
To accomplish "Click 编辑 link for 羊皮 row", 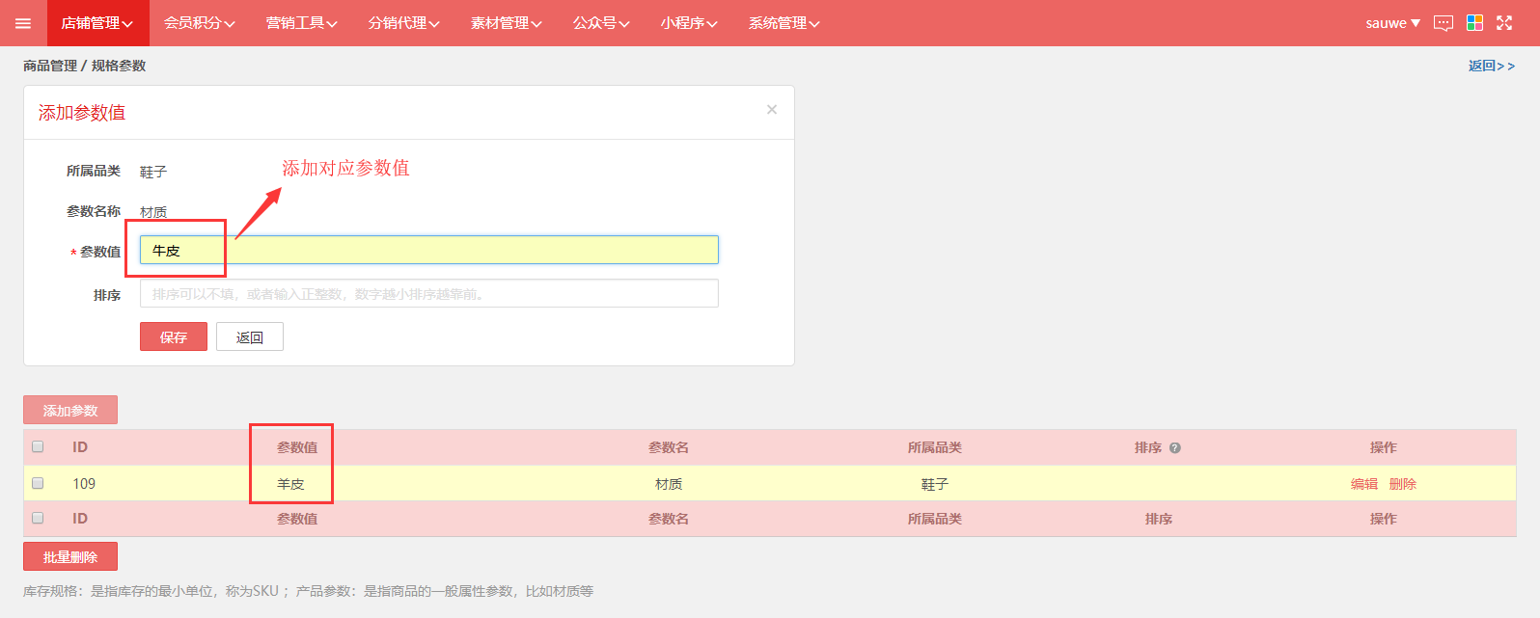I will [1364, 484].
